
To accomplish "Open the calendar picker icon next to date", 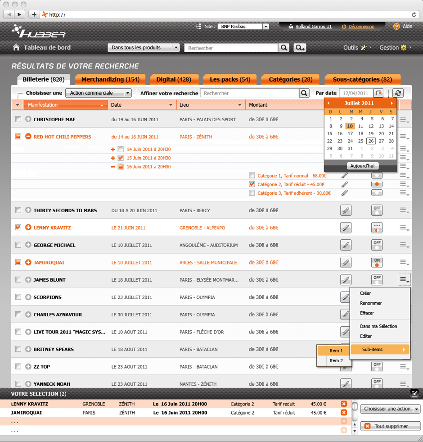I will click(379, 93).
